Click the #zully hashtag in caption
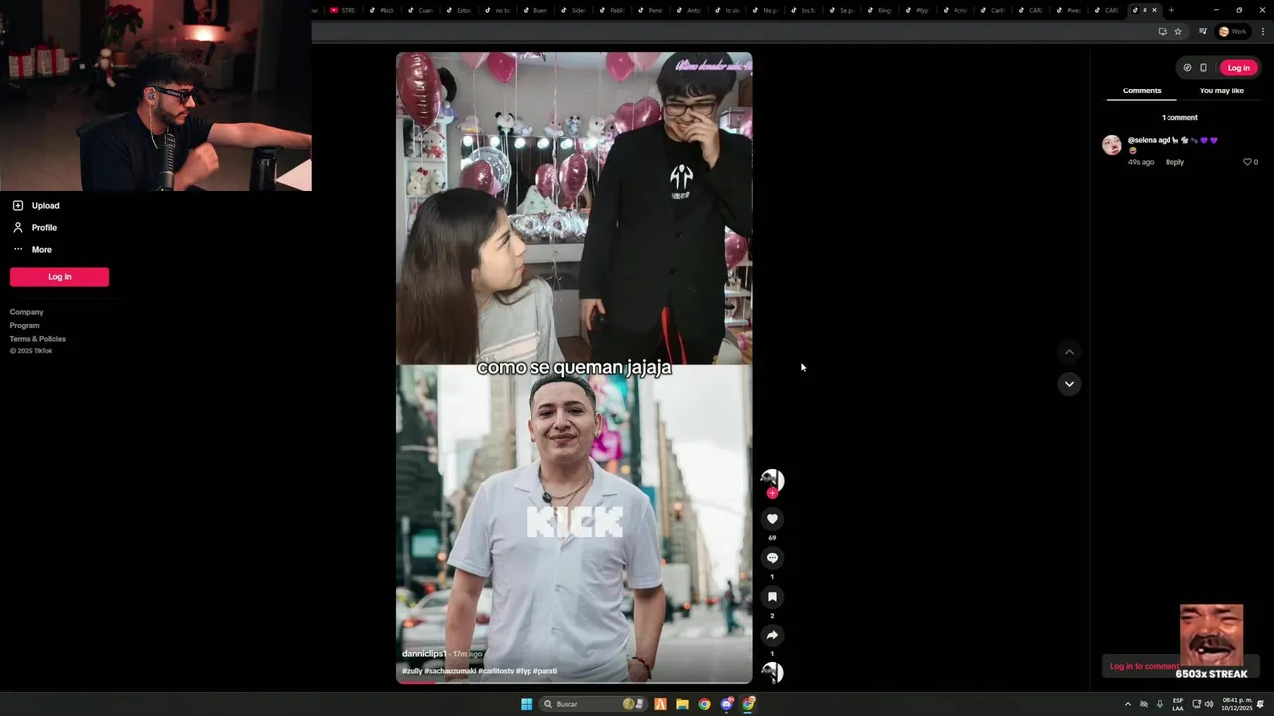Viewport: 1274px width, 716px height. coord(412,671)
